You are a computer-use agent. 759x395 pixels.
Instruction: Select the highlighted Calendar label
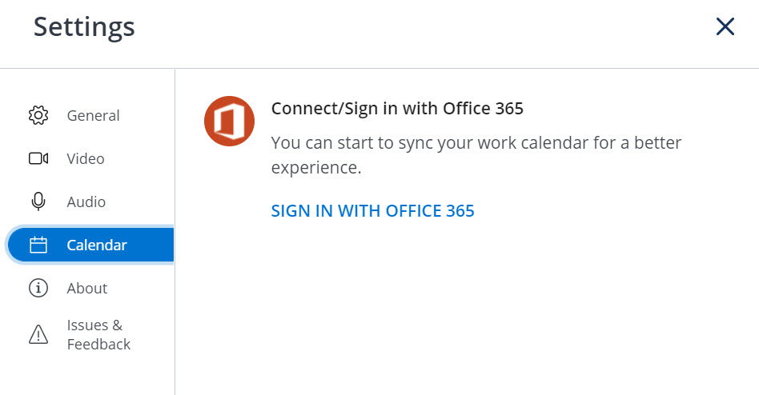click(97, 245)
